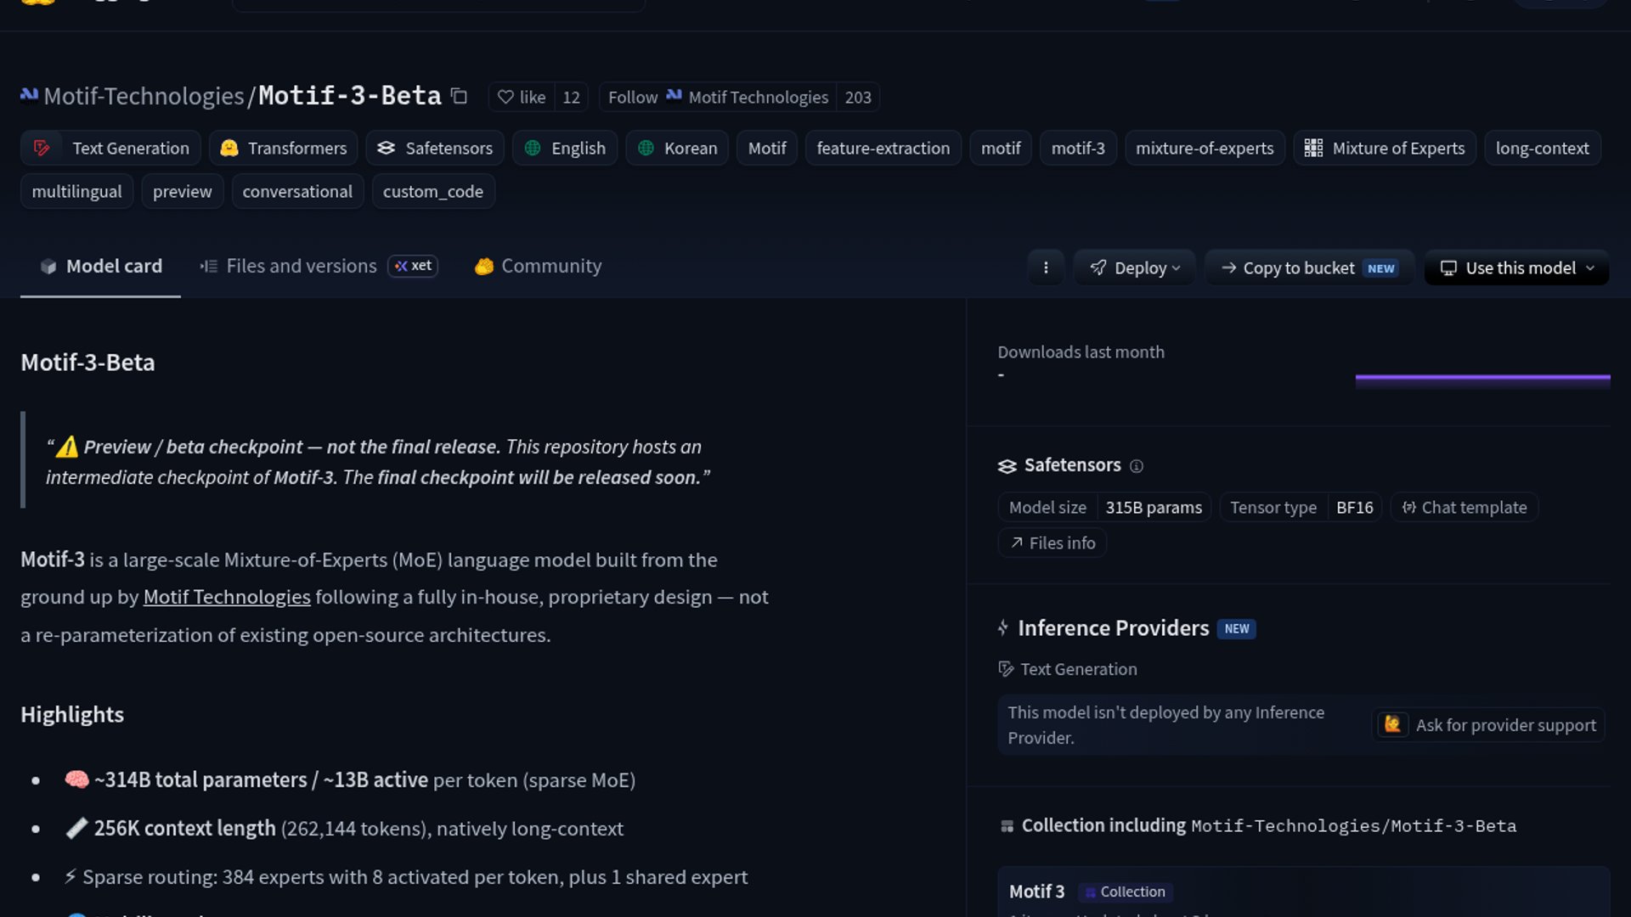This screenshot has height=917, width=1631.
Task: Switch to the Model card tab
Action: pyautogui.click(x=100, y=267)
